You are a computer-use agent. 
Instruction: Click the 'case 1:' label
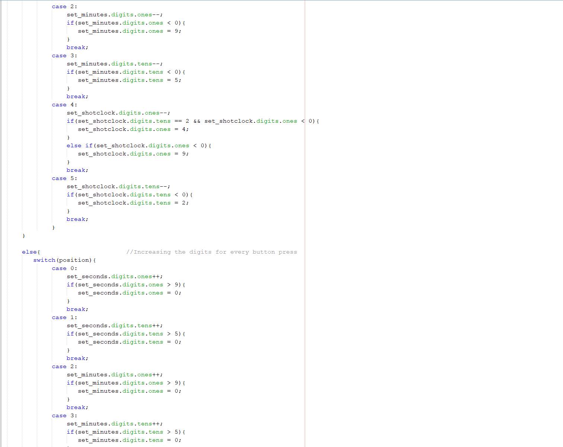pyautogui.click(x=64, y=318)
